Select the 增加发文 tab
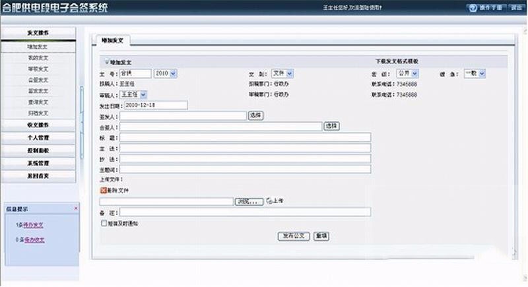Screen dimensions: 528x287 coord(111,41)
